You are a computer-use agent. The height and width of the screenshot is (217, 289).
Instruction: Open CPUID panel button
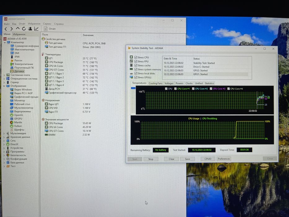click(208, 159)
